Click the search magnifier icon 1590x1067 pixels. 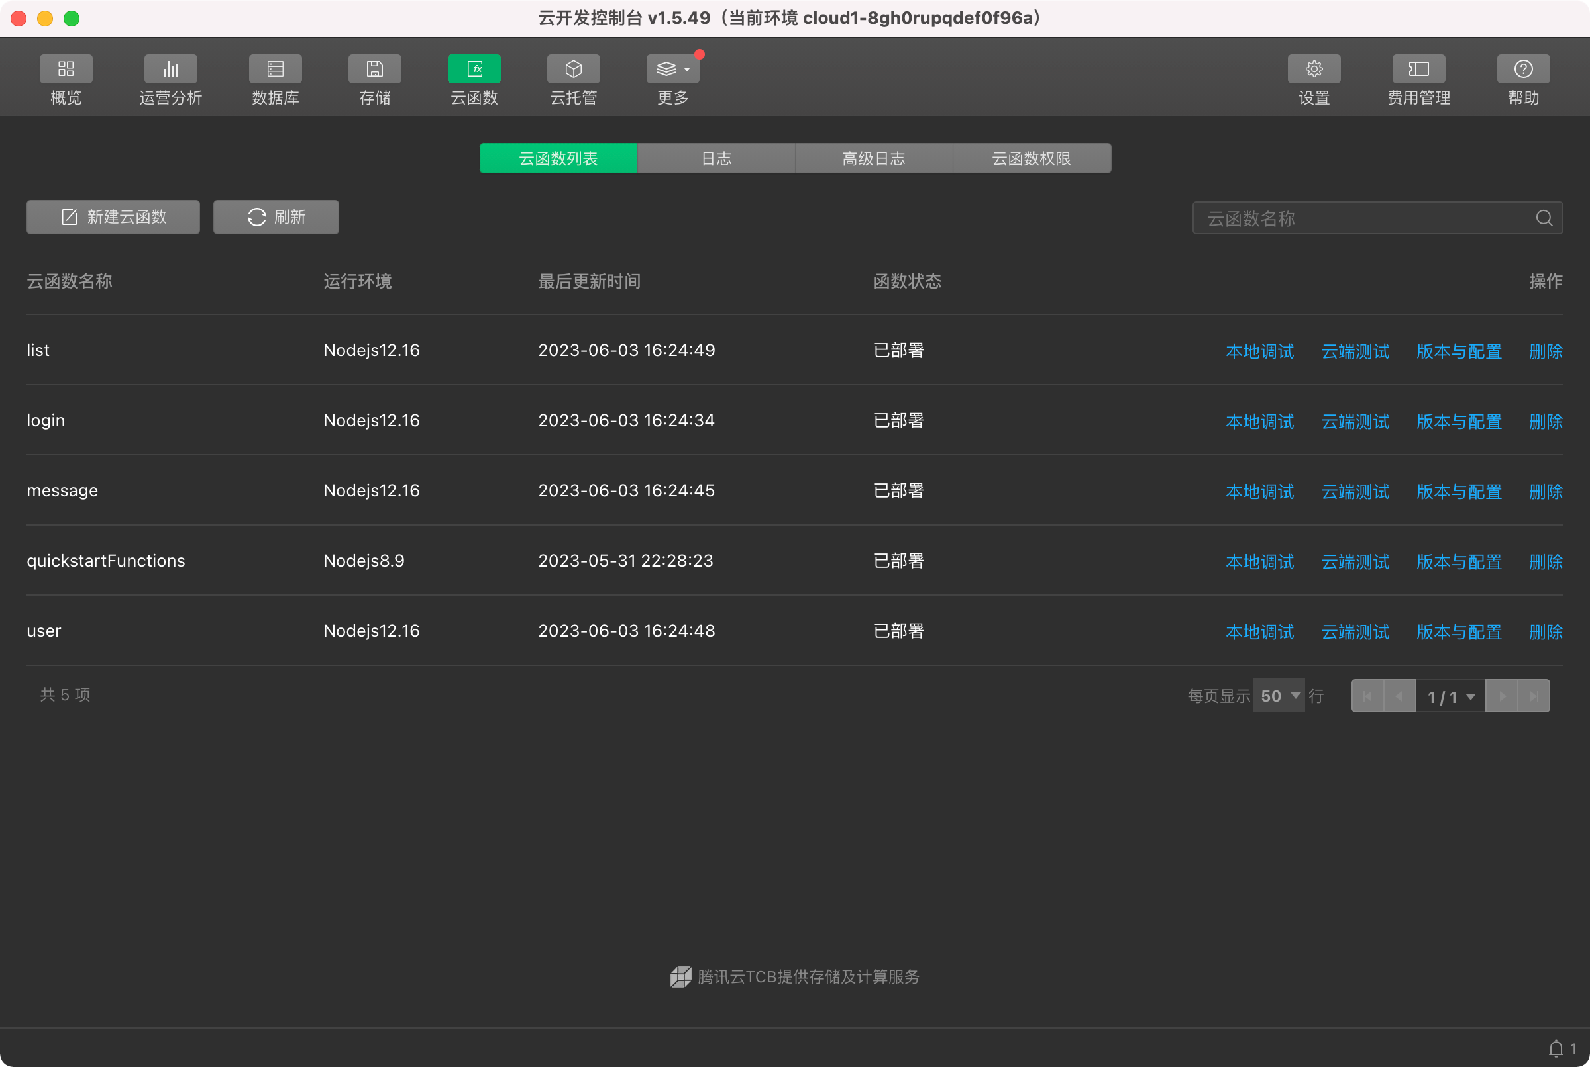pos(1544,218)
